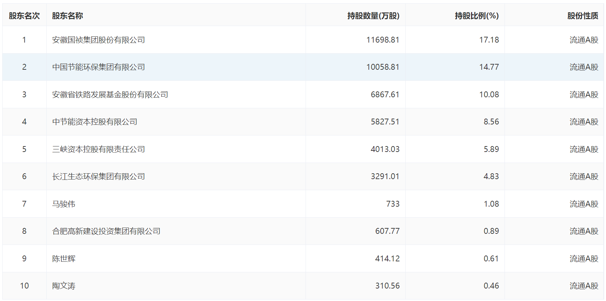
Task: Click the 股东名次 column header
Action: (24, 16)
